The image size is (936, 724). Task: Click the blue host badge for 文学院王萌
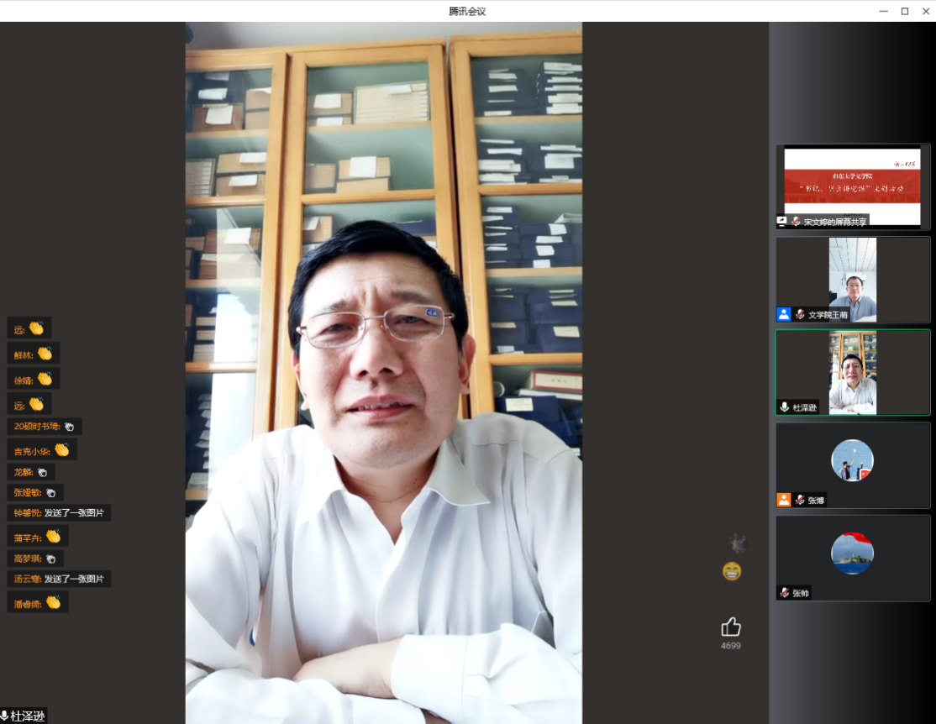[x=784, y=314]
